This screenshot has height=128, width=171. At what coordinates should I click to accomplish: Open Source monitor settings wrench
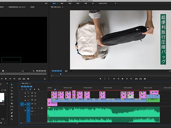[34, 71]
